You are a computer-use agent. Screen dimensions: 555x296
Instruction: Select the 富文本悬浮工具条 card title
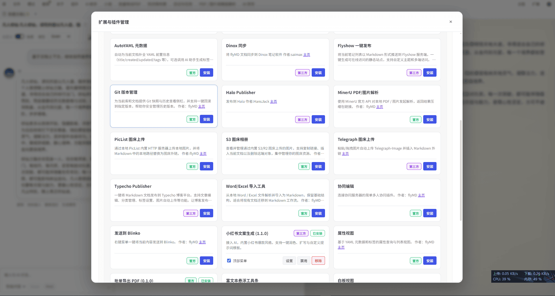[x=242, y=280]
